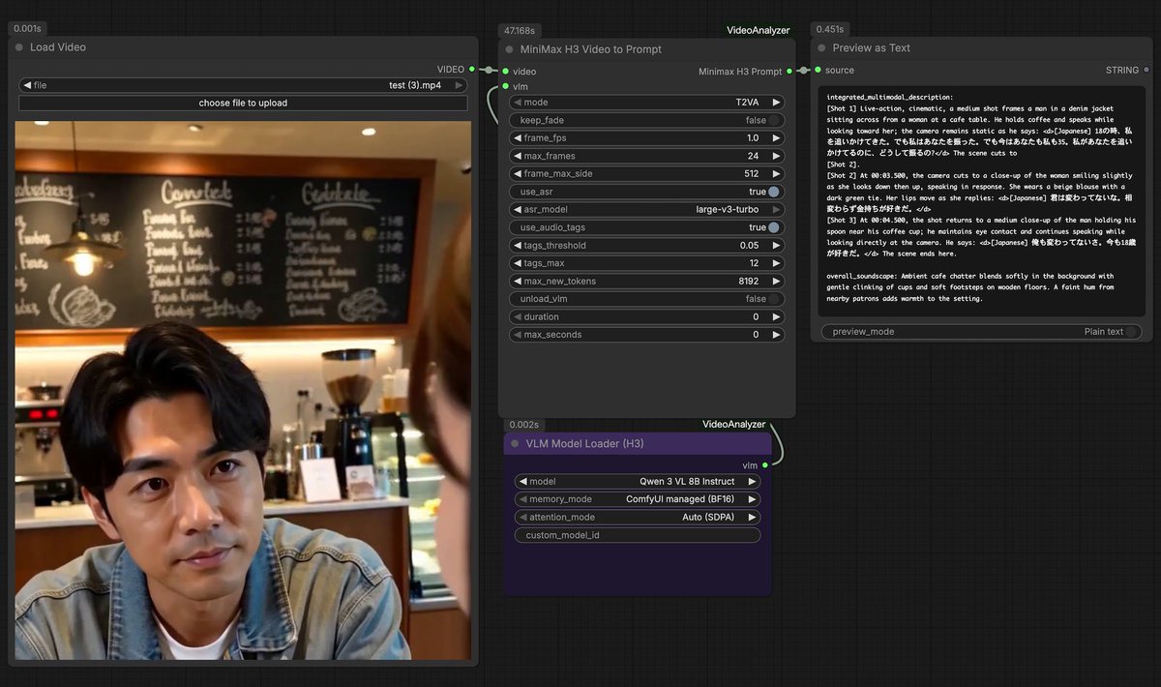The image size is (1161, 687).
Task: Click the Minimax H3 Prompt output socket
Action: (x=789, y=71)
